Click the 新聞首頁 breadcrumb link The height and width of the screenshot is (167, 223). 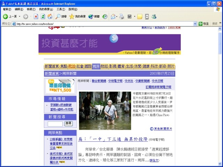52,73
